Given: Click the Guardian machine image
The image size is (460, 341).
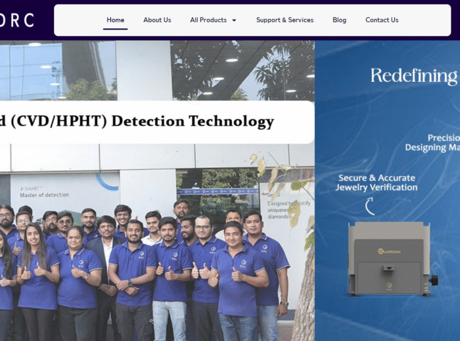Looking at the screenshot, I should (392, 259).
